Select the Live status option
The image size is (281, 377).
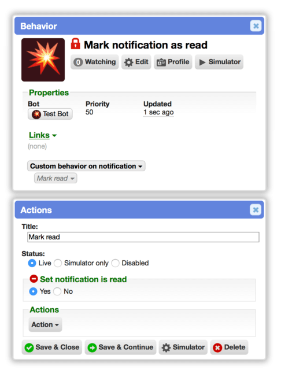pos(32,263)
